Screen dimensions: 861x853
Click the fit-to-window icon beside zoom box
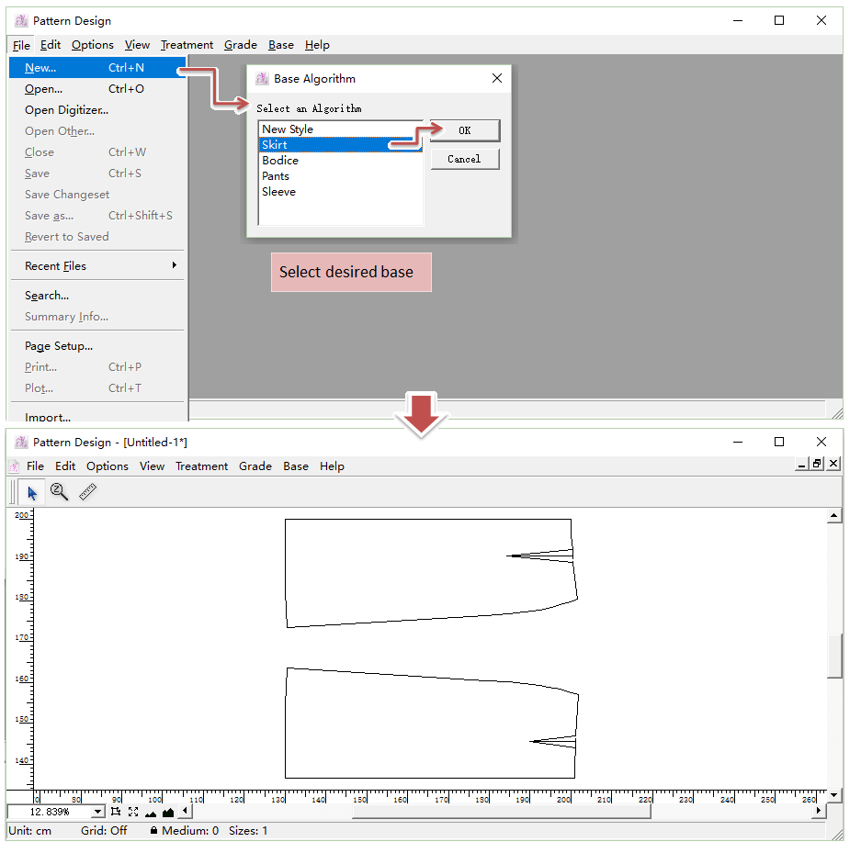(x=116, y=812)
